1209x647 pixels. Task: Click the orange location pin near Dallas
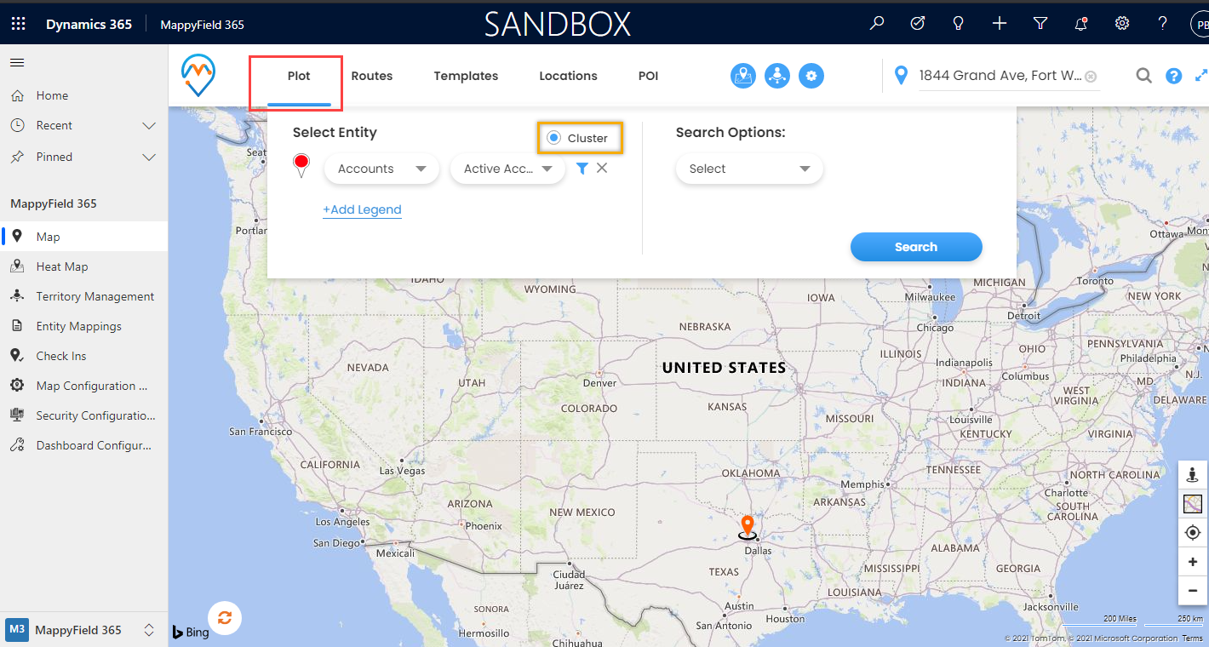click(748, 528)
